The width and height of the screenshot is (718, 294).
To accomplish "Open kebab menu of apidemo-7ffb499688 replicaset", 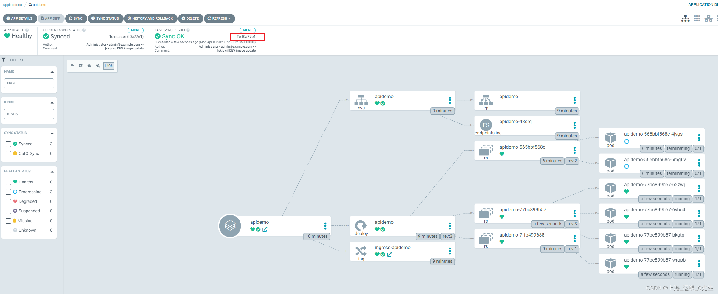I will pyautogui.click(x=574, y=238).
